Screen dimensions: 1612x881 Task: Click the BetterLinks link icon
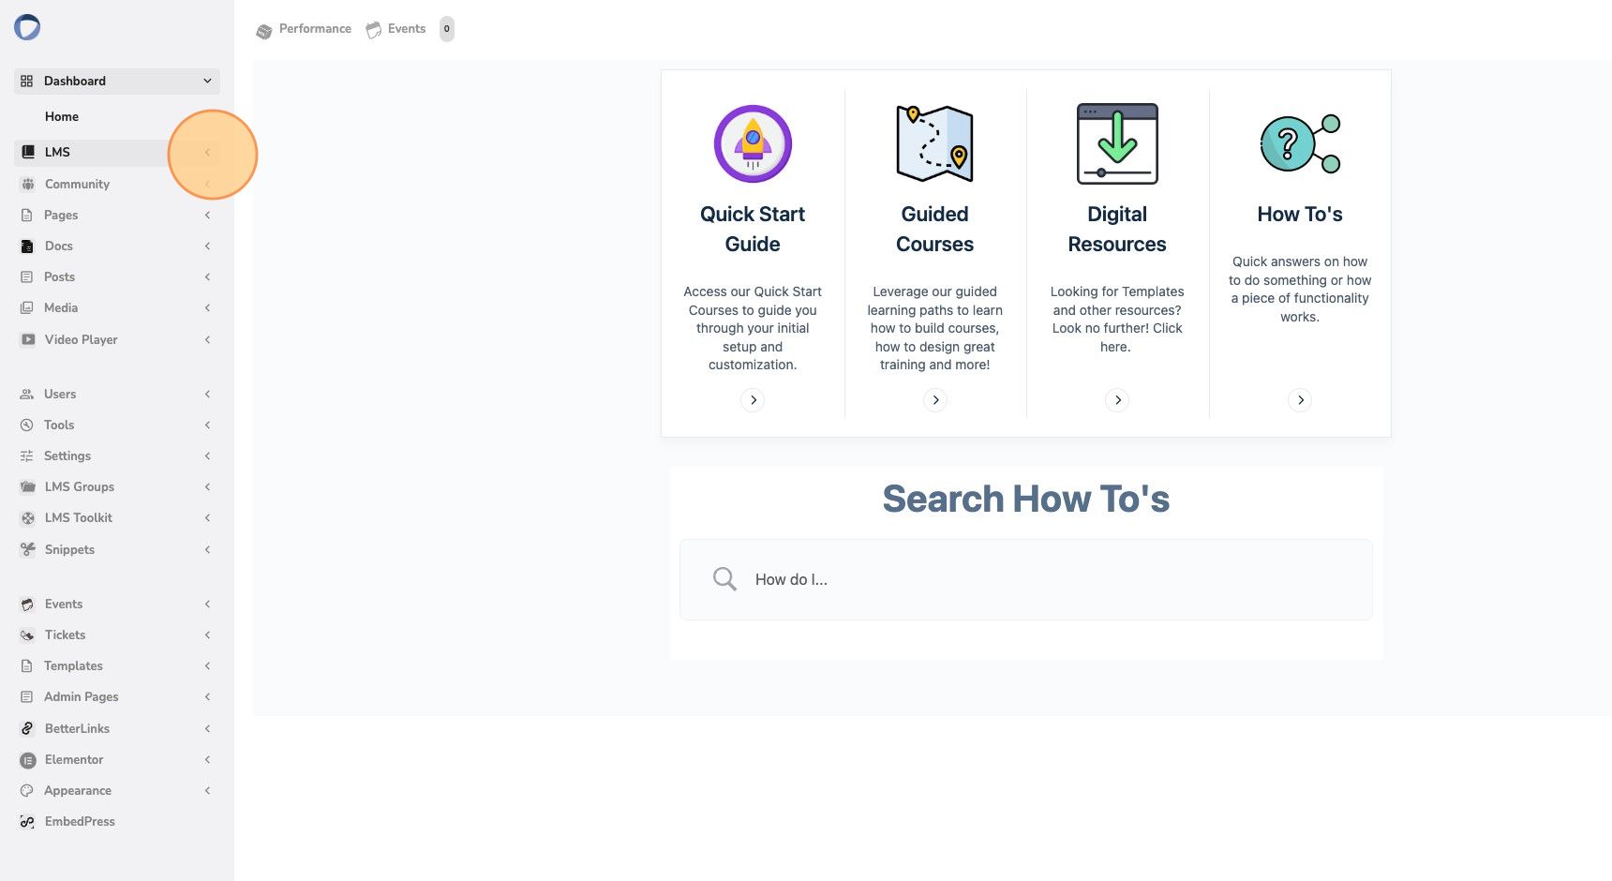click(28, 729)
